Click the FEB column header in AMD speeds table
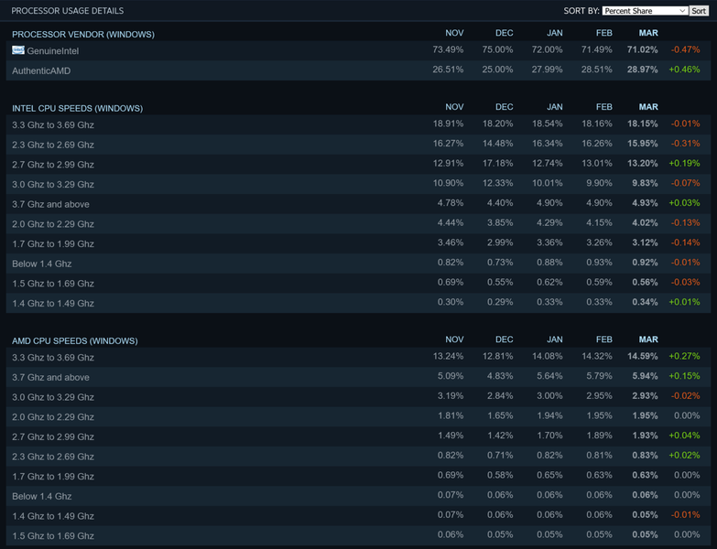The height and width of the screenshot is (549, 717). [x=603, y=339]
